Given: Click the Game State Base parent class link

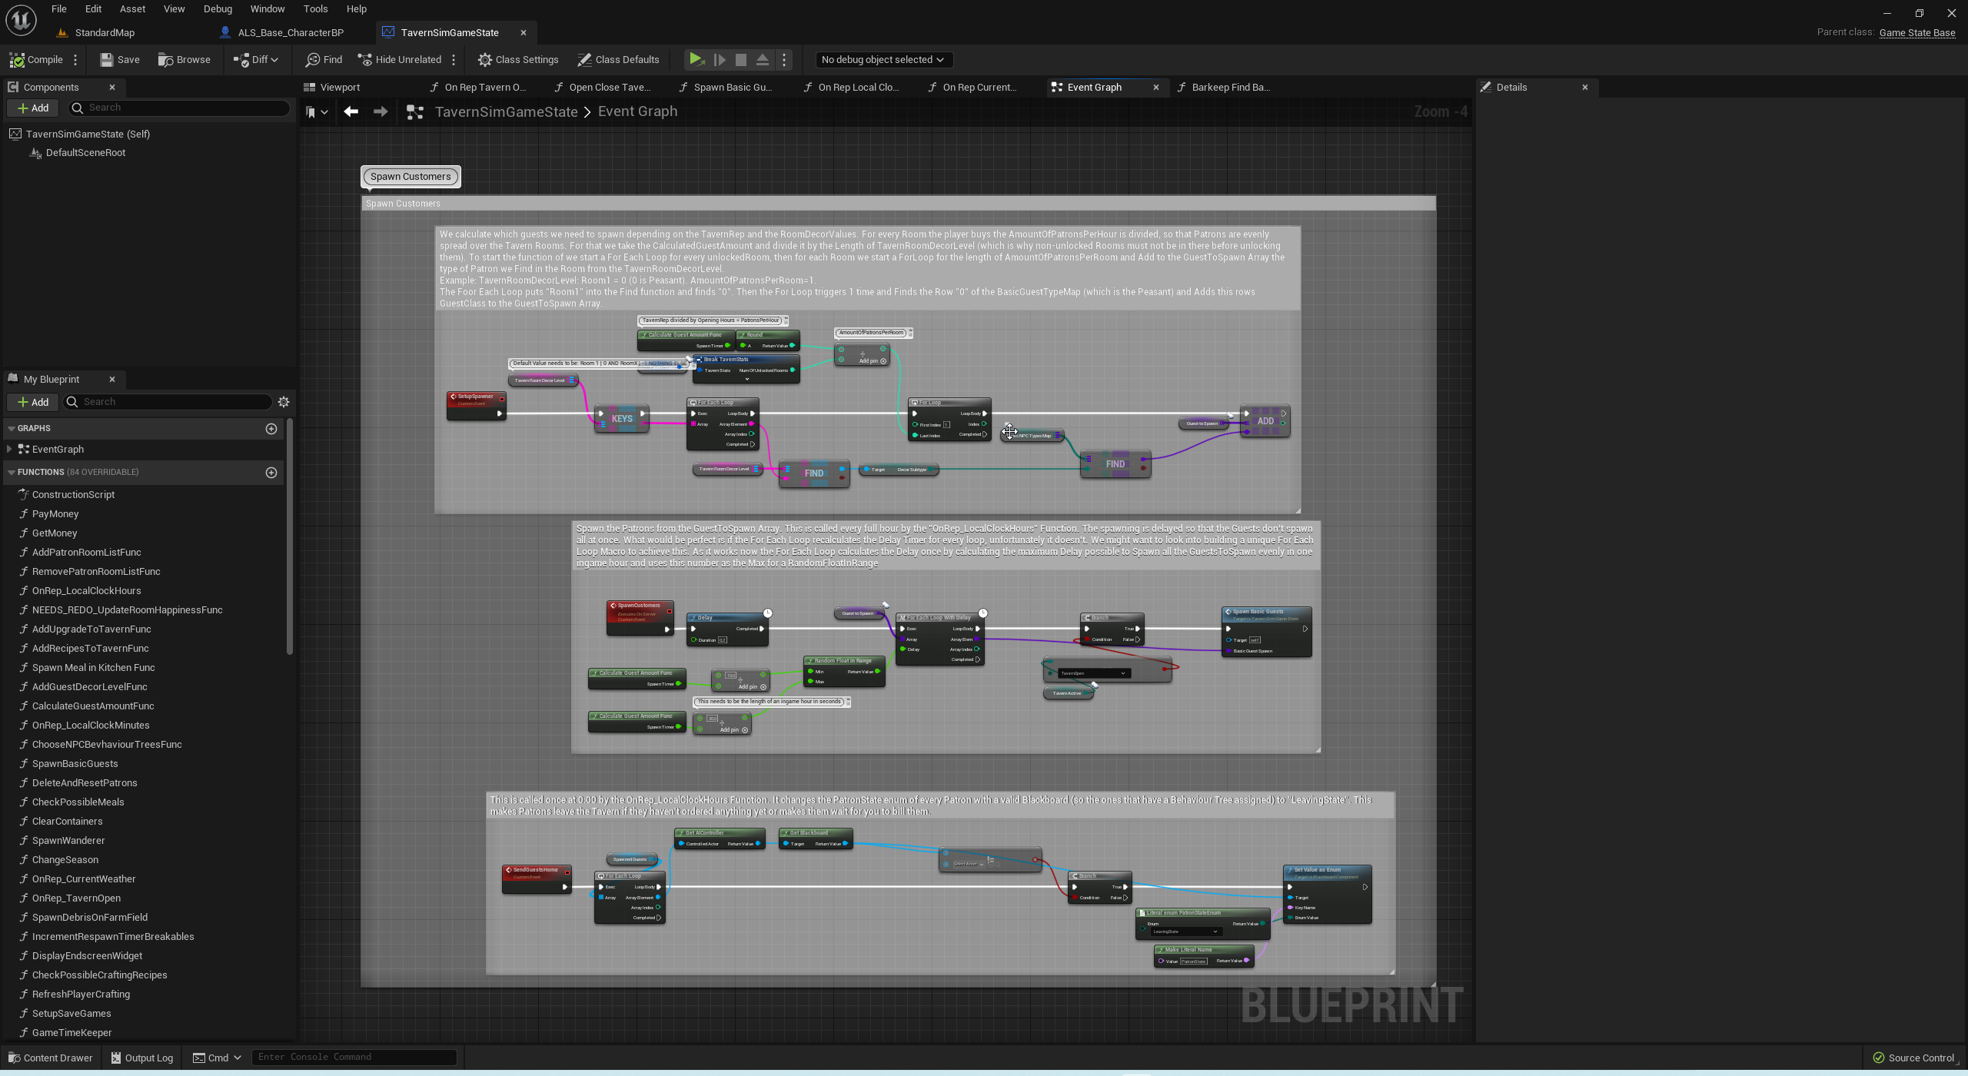Looking at the screenshot, I should (x=1916, y=32).
